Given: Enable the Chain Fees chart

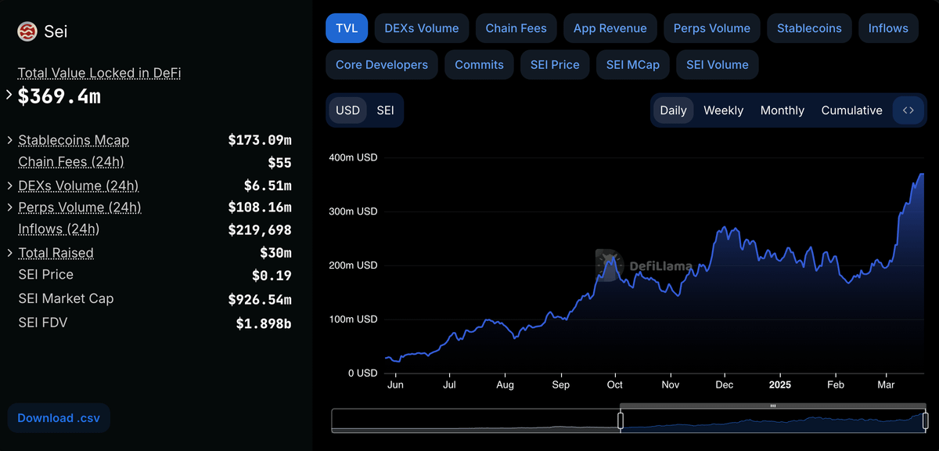Looking at the screenshot, I should 516,28.
